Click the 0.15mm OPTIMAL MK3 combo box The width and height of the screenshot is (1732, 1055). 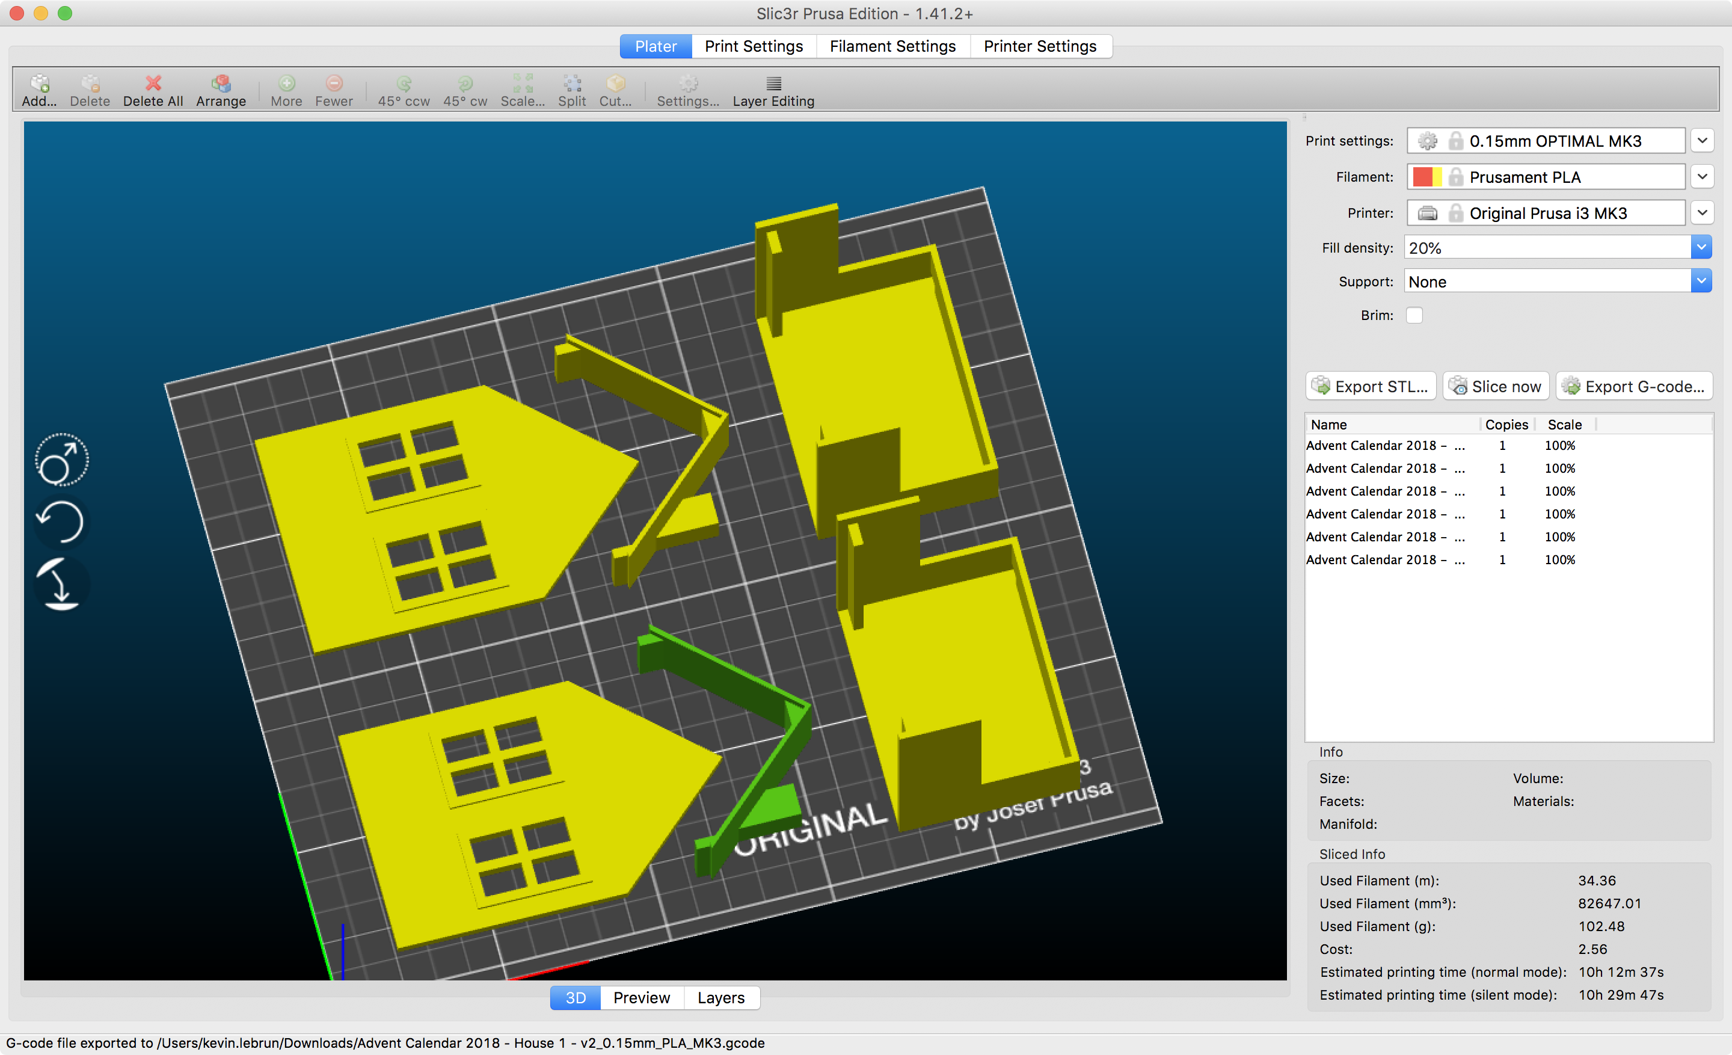1545,141
